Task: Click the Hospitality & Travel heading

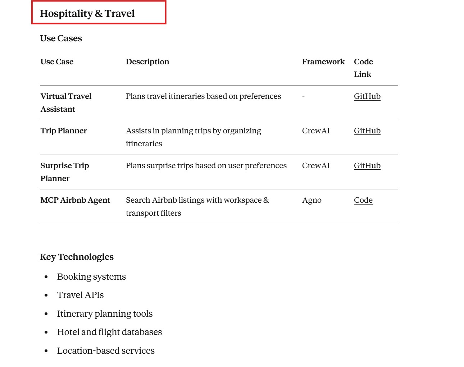Action: [87, 14]
